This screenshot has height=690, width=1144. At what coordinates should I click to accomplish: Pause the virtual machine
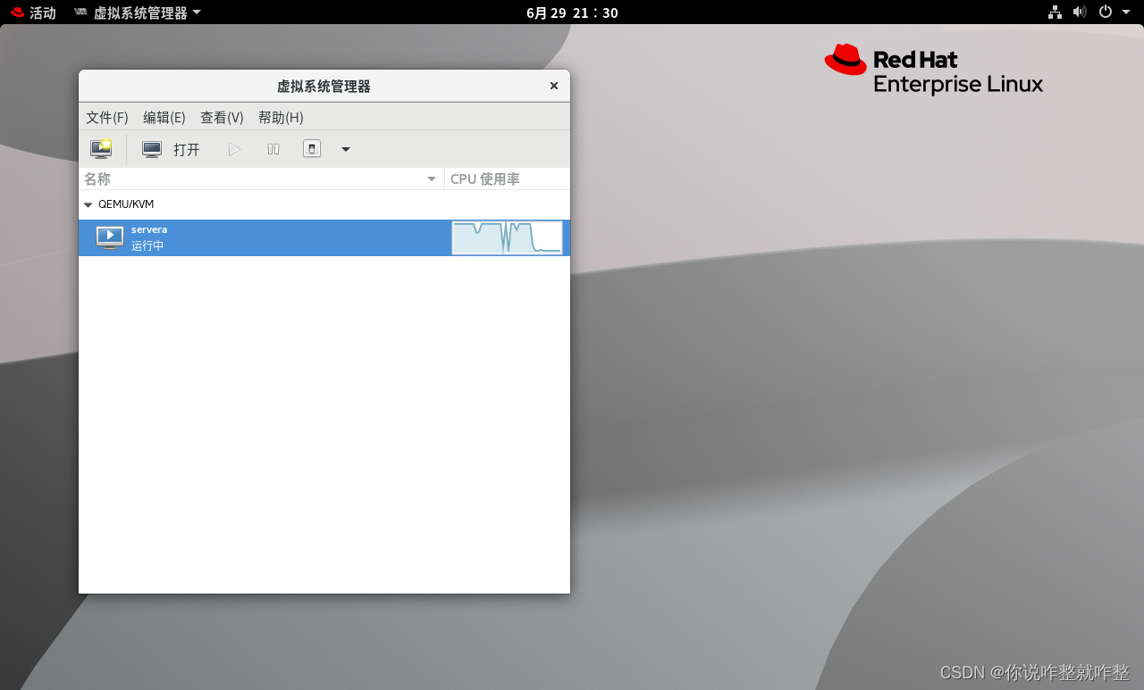(x=273, y=149)
